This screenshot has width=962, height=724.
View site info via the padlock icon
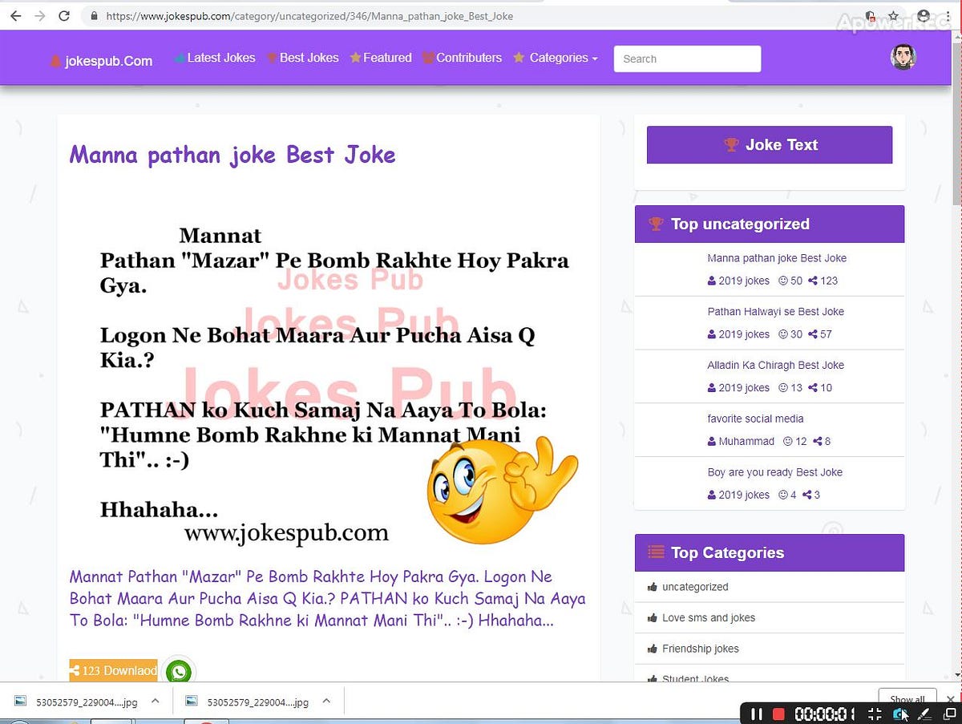point(94,15)
